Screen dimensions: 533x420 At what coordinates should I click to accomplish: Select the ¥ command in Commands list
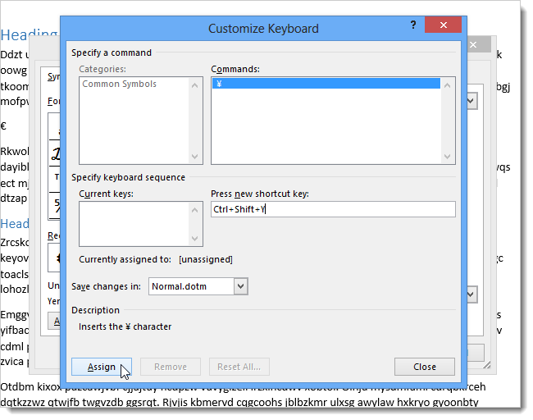tap(326, 84)
